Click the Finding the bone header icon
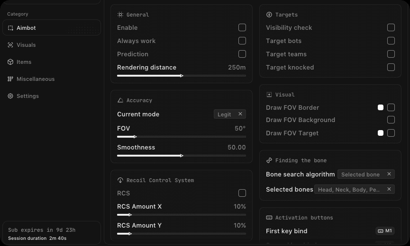This screenshot has height=246, width=410. pyautogui.click(x=269, y=160)
